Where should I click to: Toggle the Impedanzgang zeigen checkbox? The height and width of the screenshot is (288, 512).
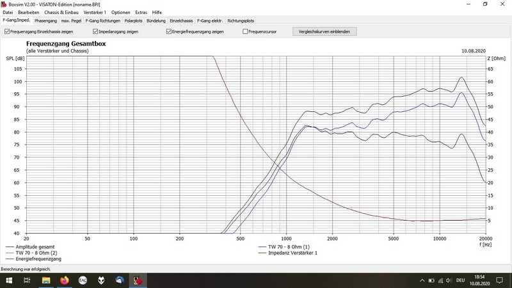(95, 31)
